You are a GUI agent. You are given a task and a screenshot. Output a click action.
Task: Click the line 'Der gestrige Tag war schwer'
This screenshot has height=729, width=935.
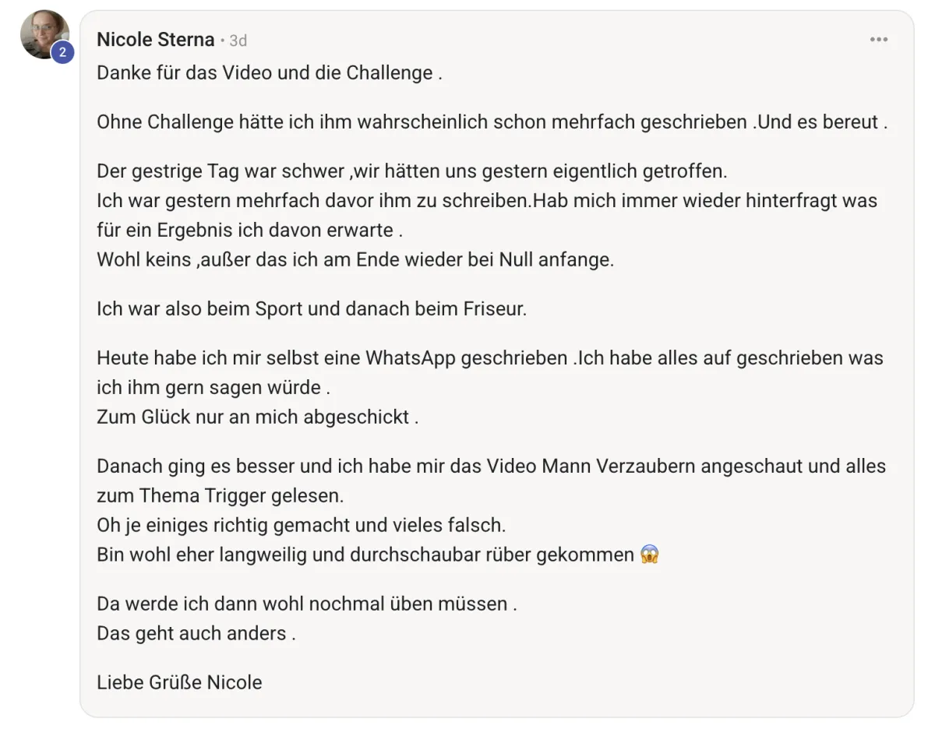(411, 171)
